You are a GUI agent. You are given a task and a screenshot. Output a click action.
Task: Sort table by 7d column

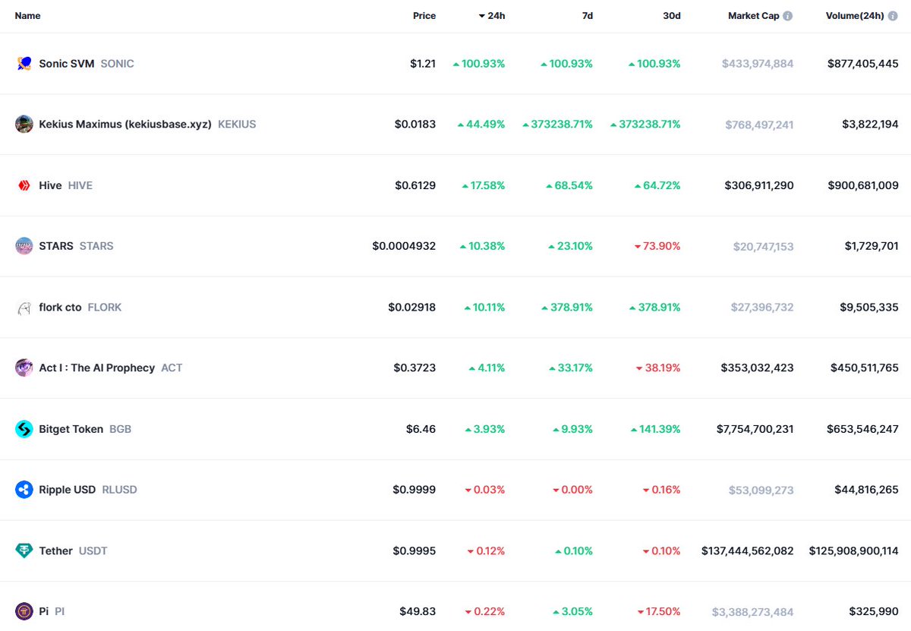[x=588, y=16]
